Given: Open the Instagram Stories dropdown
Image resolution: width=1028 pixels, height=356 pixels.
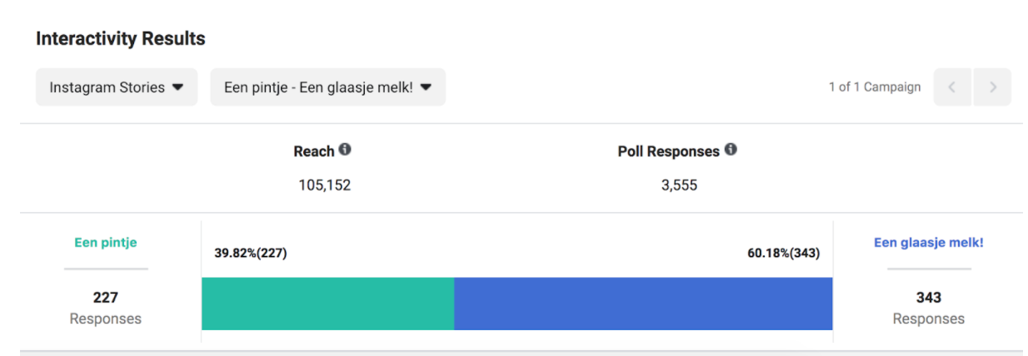Looking at the screenshot, I should (x=116, y=87).
